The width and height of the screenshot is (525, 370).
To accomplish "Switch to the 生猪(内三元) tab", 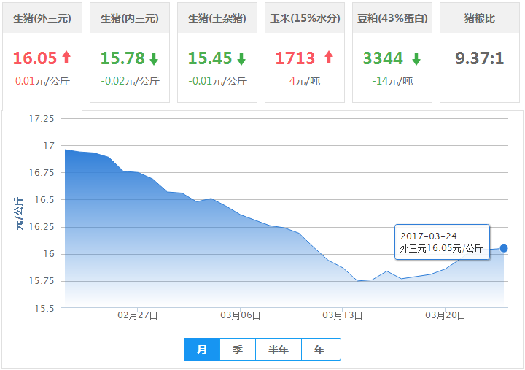I will 130,18.
